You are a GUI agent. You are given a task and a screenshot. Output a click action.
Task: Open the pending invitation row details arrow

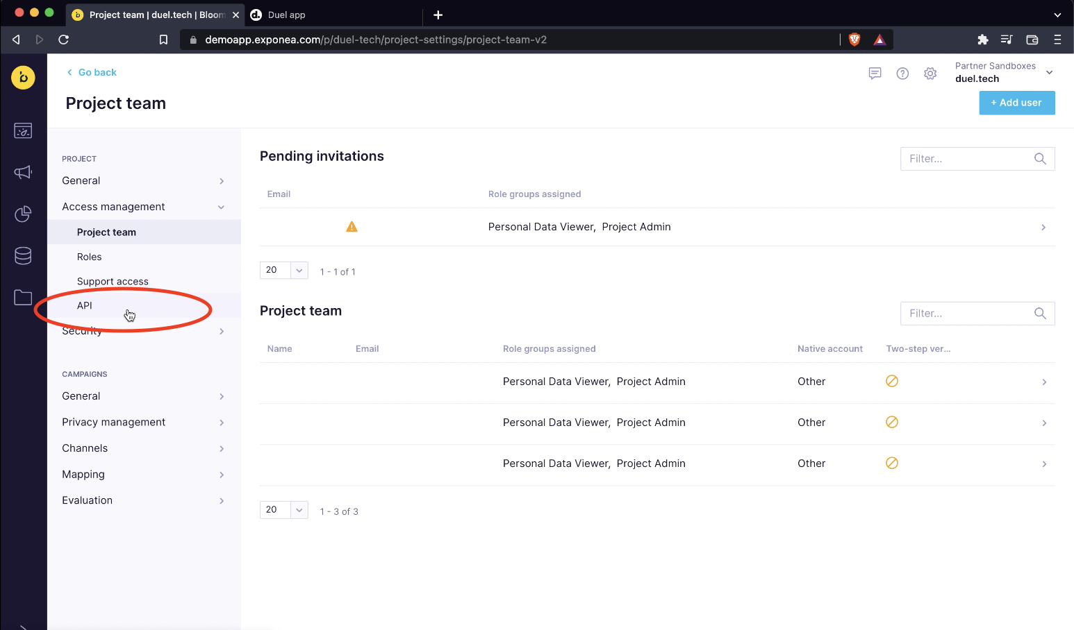1043,228
